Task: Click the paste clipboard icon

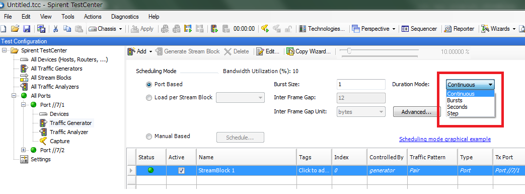Action: (79, 29)
